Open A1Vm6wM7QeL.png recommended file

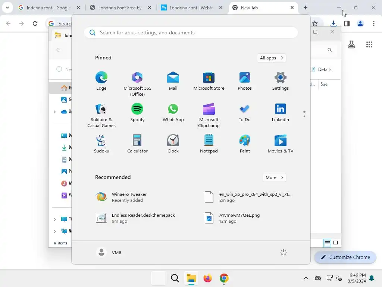232,218
